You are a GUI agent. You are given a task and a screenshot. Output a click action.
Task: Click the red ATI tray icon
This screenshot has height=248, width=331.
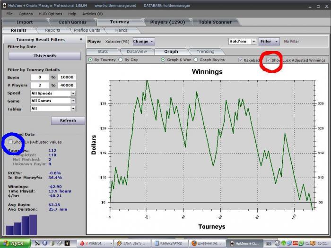coord(295,243)
